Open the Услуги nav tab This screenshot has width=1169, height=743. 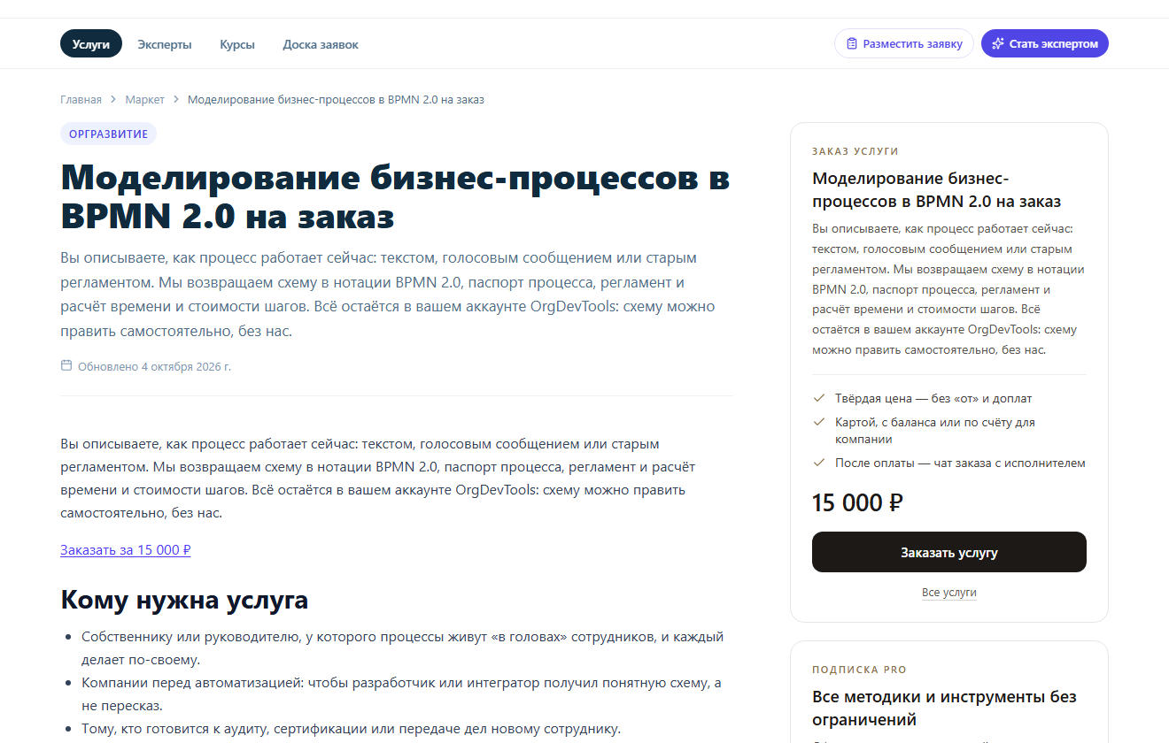click(91, 43)
